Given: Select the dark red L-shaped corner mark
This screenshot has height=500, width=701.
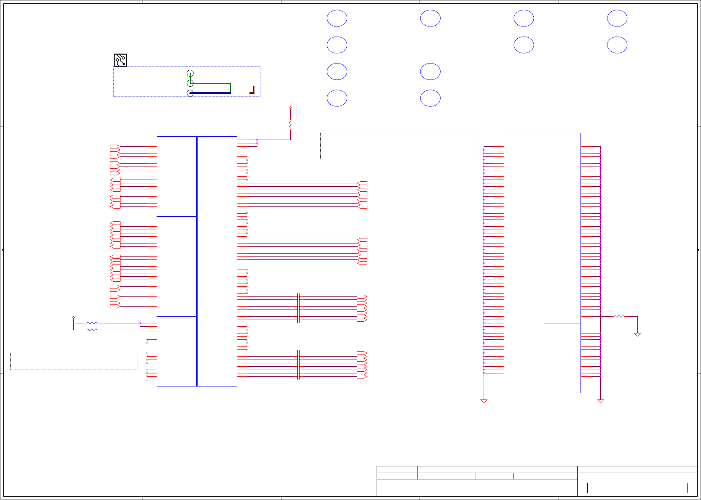Looking at the screenshot, I should (x=252, y=90).
